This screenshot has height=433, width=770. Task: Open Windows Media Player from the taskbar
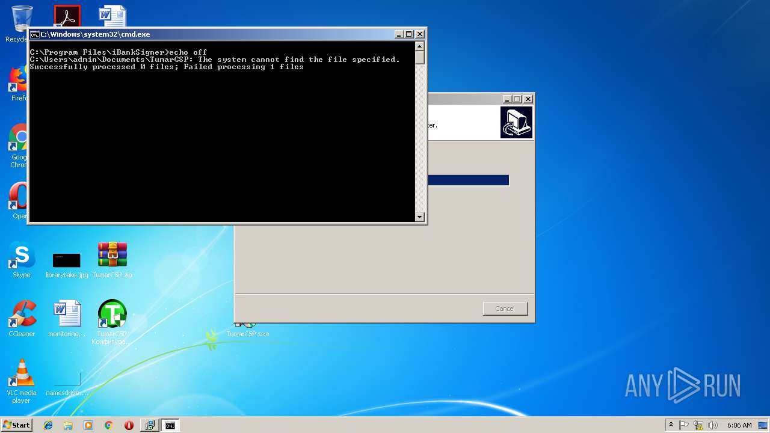pyautogui.click(x=88, y=425)
